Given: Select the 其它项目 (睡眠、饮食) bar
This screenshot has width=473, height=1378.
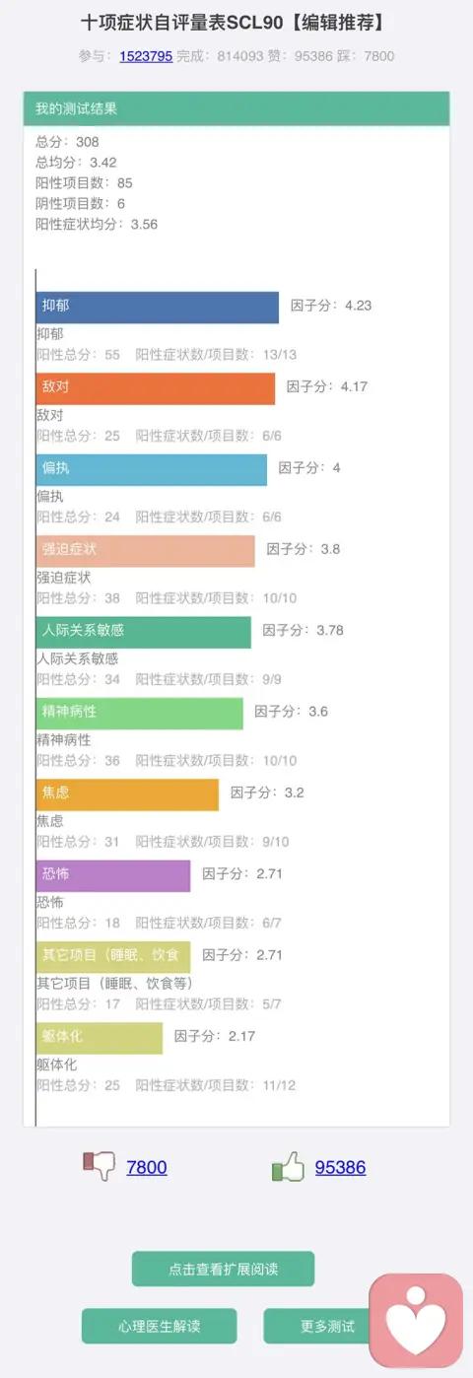Looking at the screenshot, I should point(113,957).
